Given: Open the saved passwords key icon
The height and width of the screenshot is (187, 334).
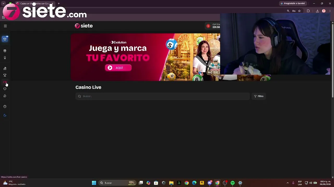Looking at the screenshot, I should (x=294, y=11).
